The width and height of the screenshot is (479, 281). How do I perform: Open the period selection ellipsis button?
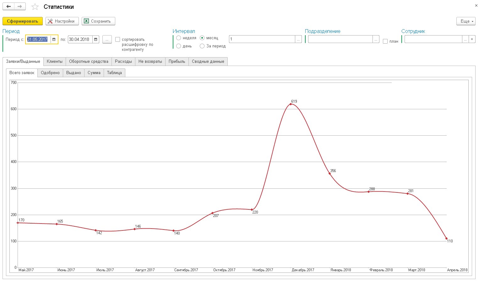point(107,40)
